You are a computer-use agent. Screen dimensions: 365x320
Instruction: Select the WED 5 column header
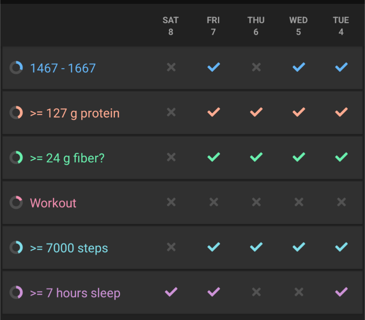[298, 26]
